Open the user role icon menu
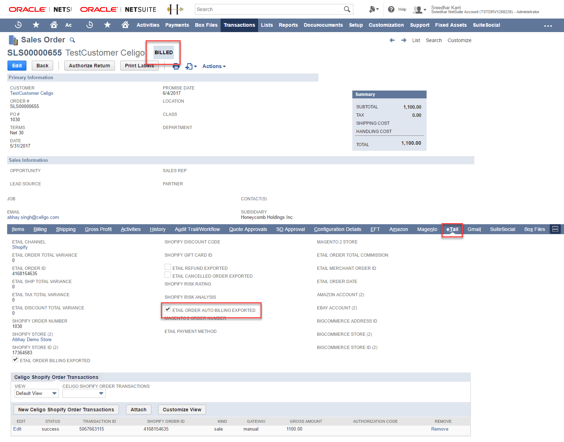 tap(419, 10)
